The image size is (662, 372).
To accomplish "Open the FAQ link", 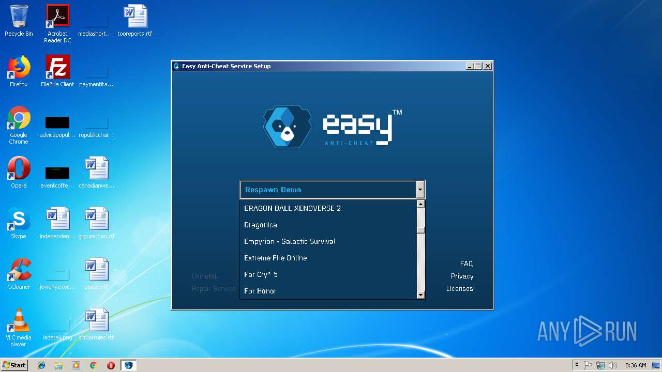I will tap(467, 263).
